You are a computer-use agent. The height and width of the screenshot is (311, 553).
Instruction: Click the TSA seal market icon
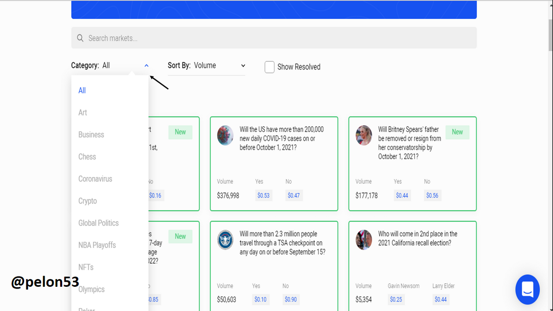[225, 240]
